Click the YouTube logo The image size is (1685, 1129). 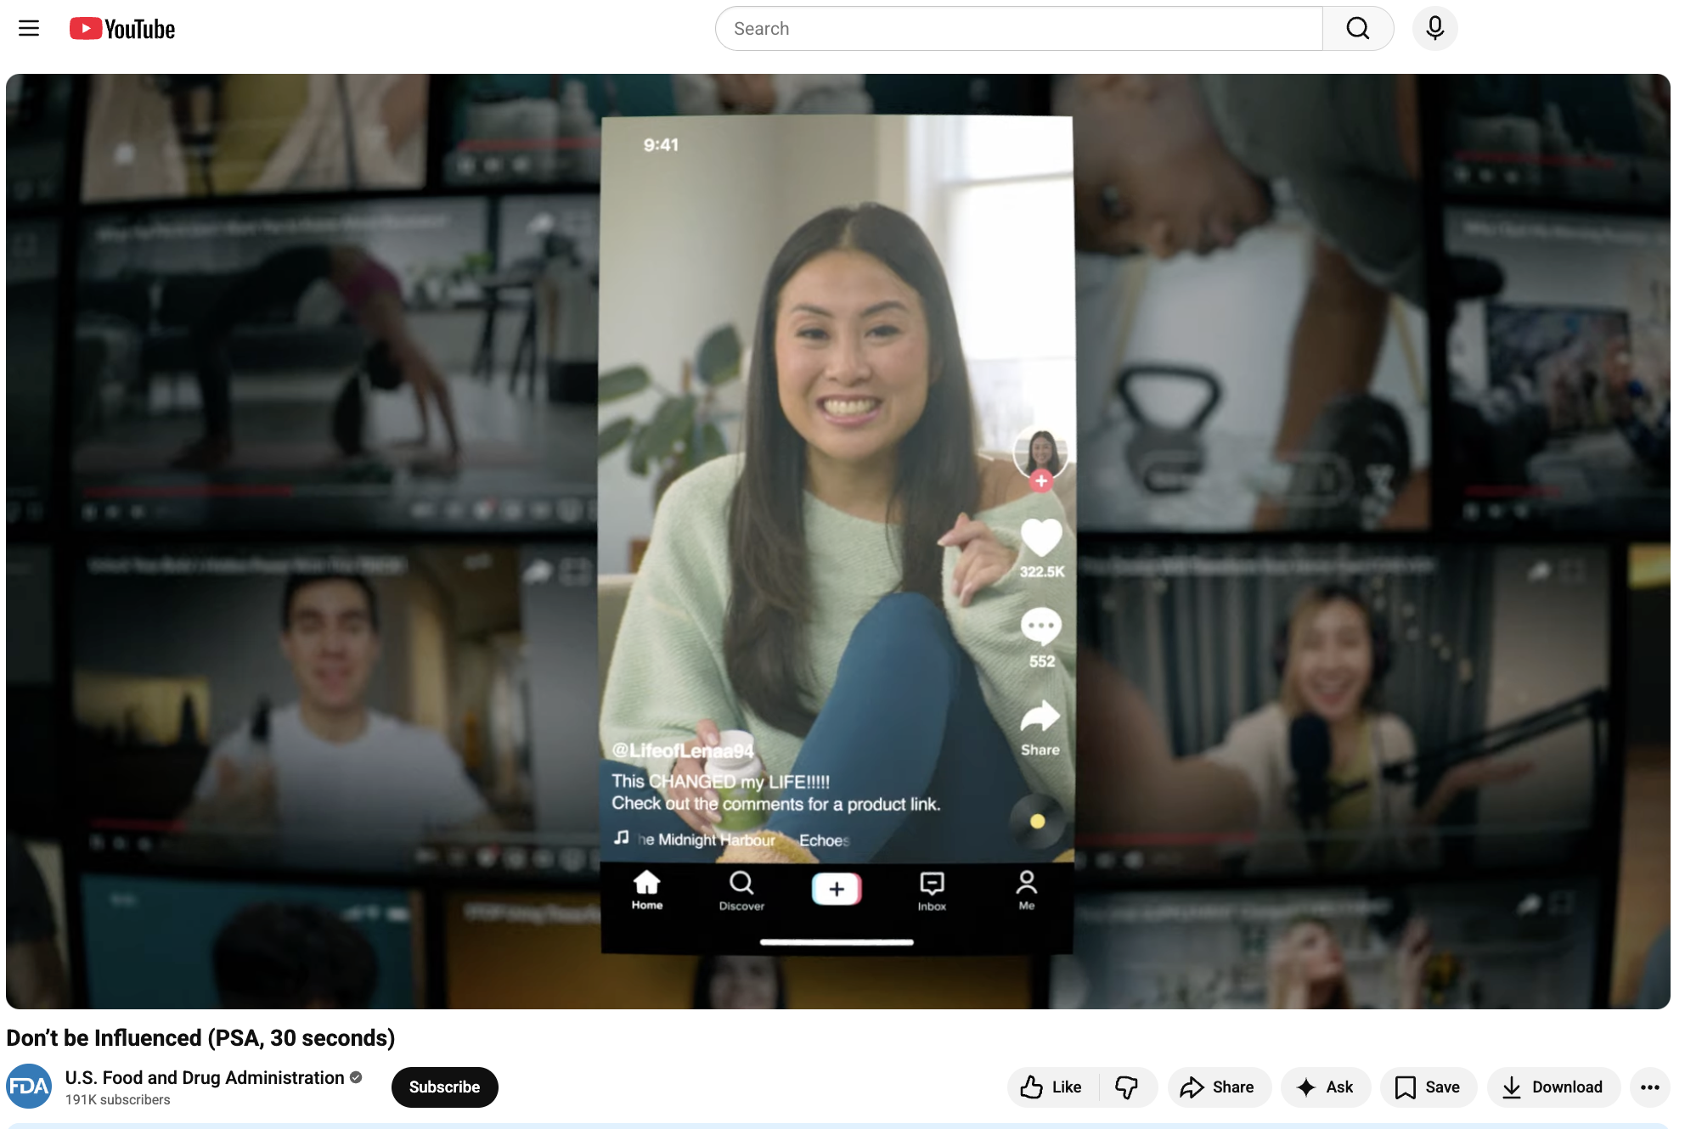point(122,29)
